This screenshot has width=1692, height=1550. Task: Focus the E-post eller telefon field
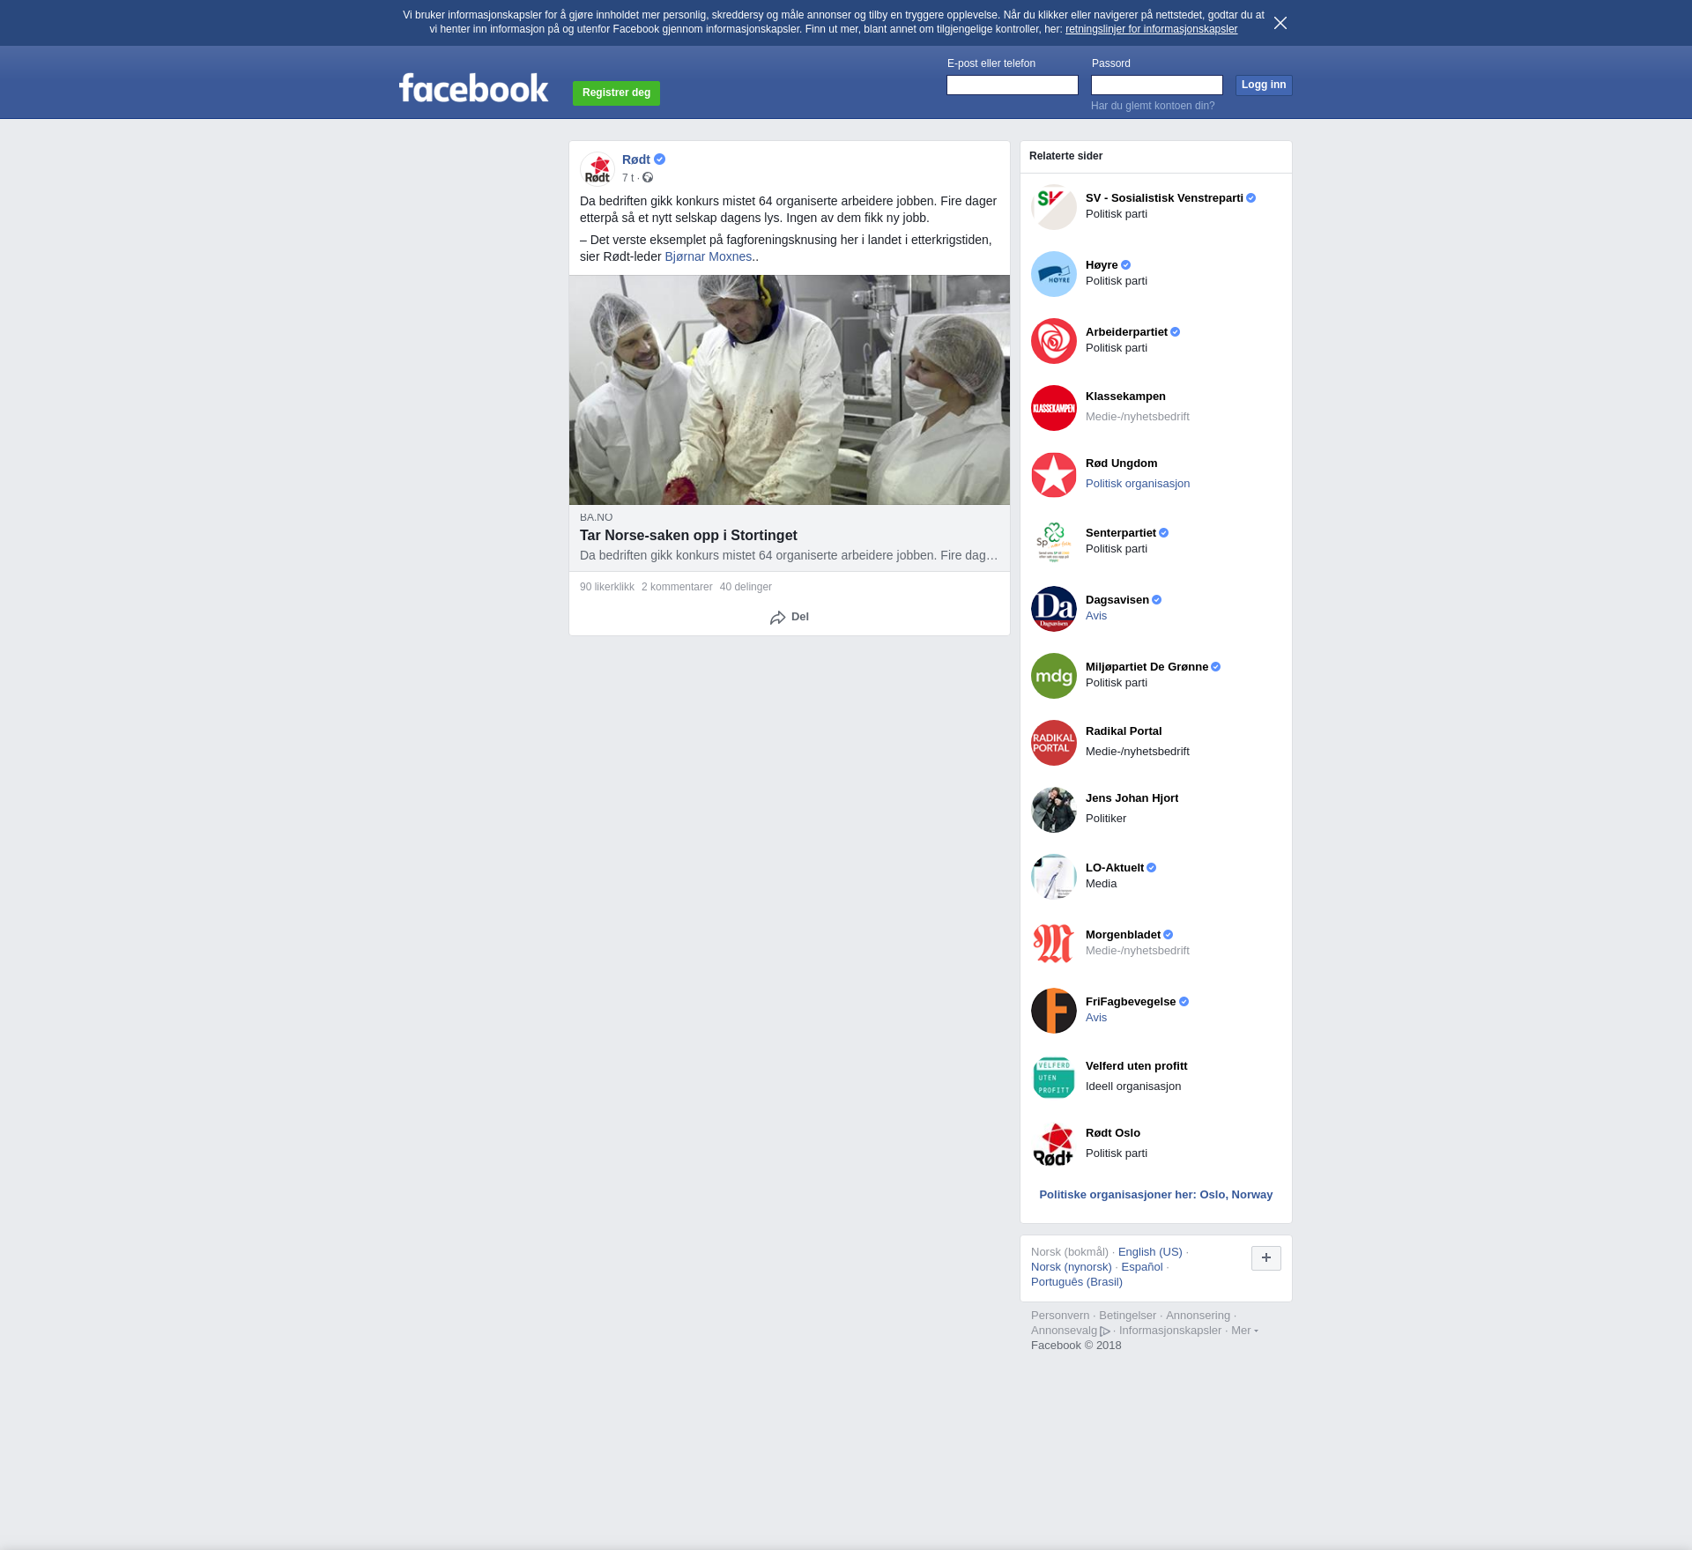point(1013,85)
